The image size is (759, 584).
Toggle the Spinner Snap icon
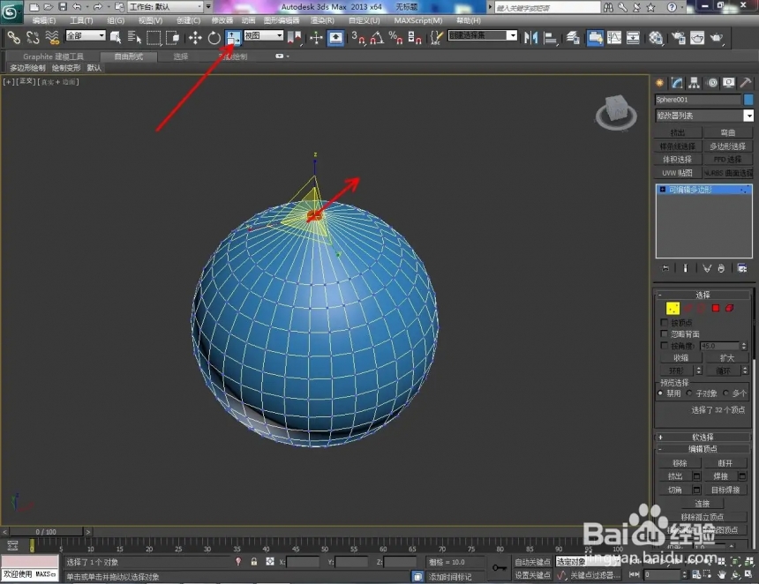[414, 38]
